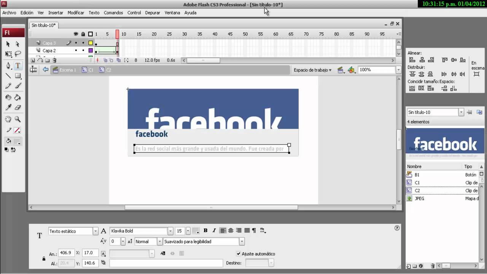Toggle lock dot of Capa 2

(x=83, y=50)
